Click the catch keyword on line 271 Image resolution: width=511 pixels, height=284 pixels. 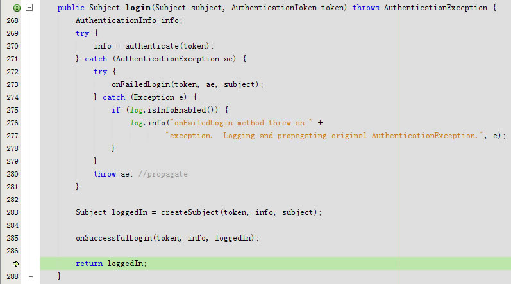(96, 59)
